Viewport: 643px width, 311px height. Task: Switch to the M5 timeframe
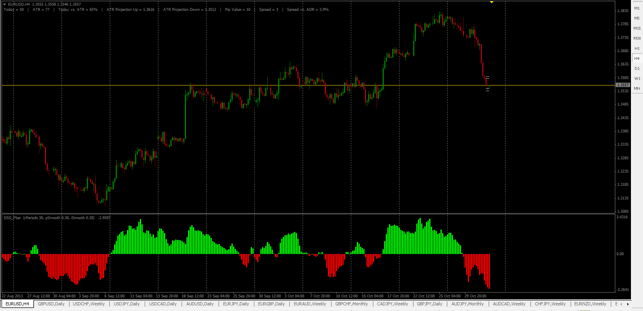pyautogui.click(x=637, y=18)
